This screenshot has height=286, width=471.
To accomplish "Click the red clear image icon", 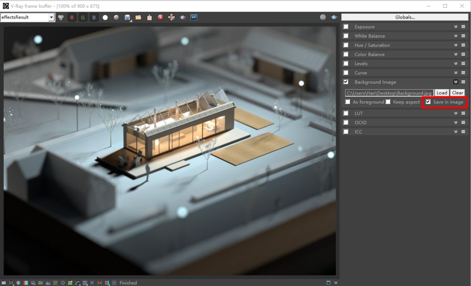I will click(x=160, y=18).
